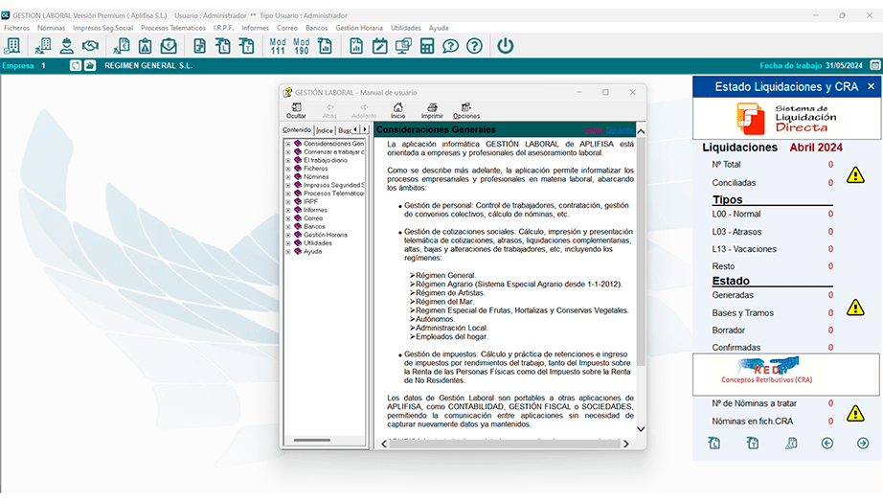Open the companies building icon in toolbar
This screenshot has width=883, height=502.
pos(12,46)
